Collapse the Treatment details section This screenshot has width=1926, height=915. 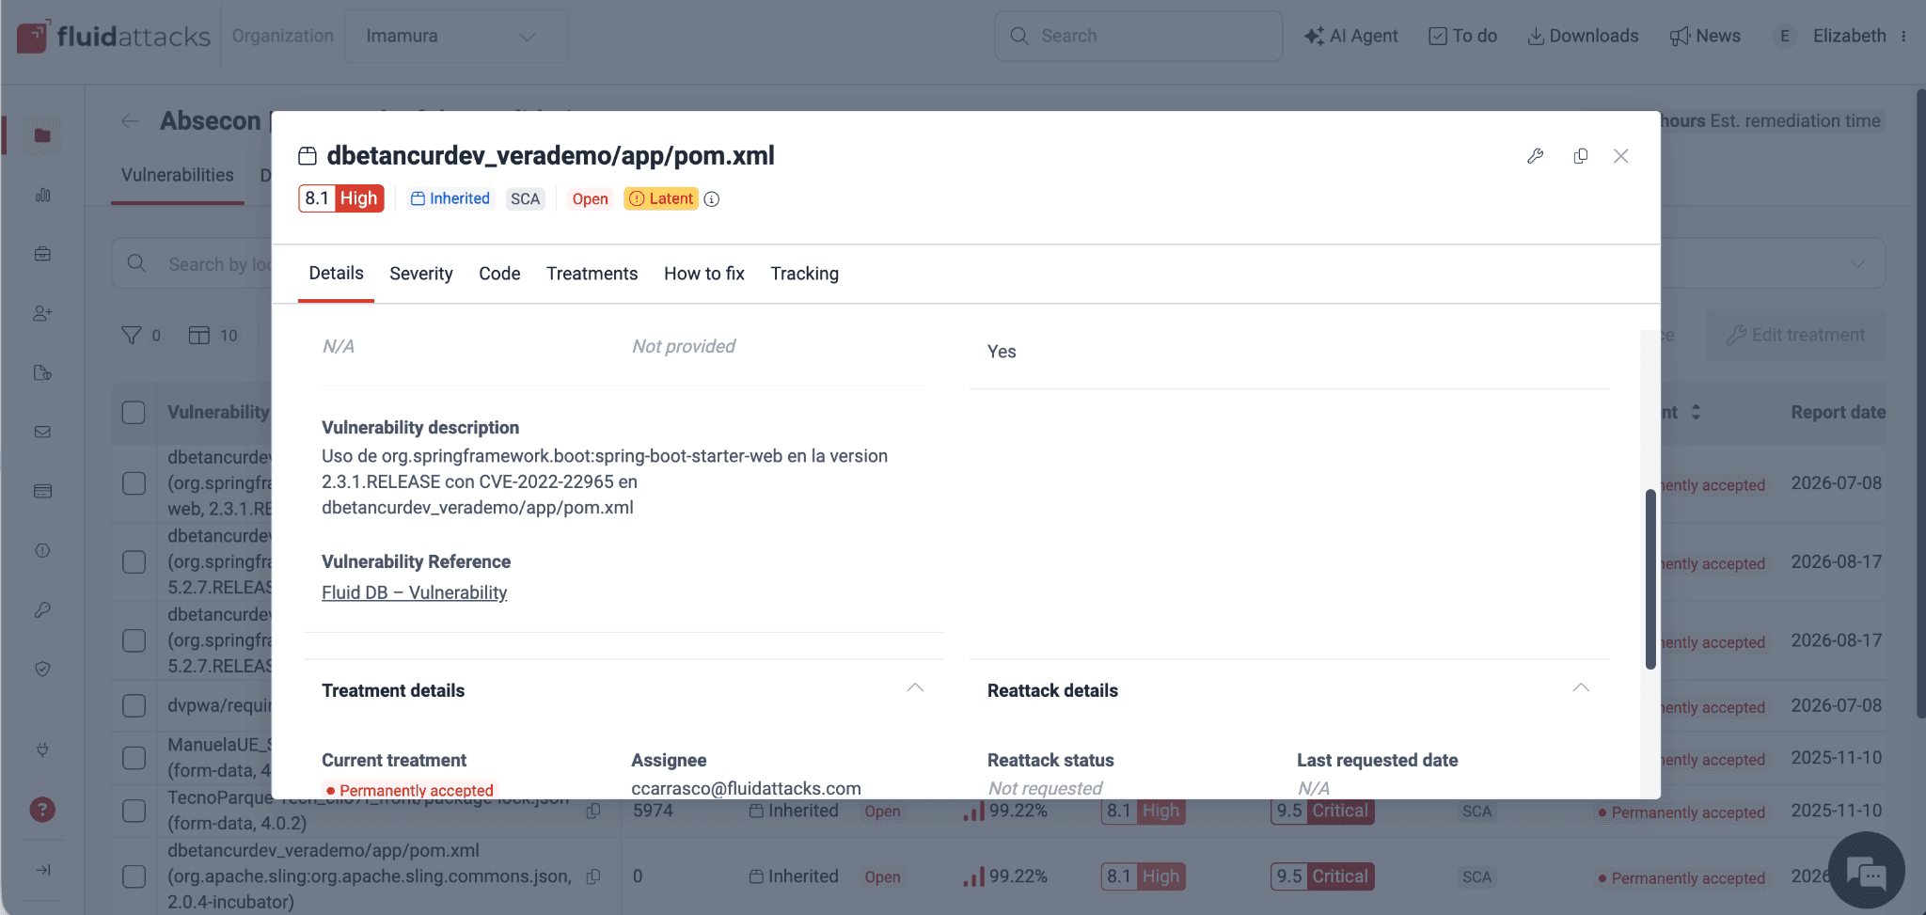(915, 688)
